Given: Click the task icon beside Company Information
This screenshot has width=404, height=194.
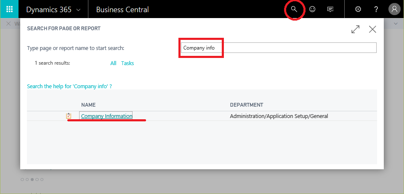Looking at the screenshot, I should pyautogui.click(x=69, y=116).
